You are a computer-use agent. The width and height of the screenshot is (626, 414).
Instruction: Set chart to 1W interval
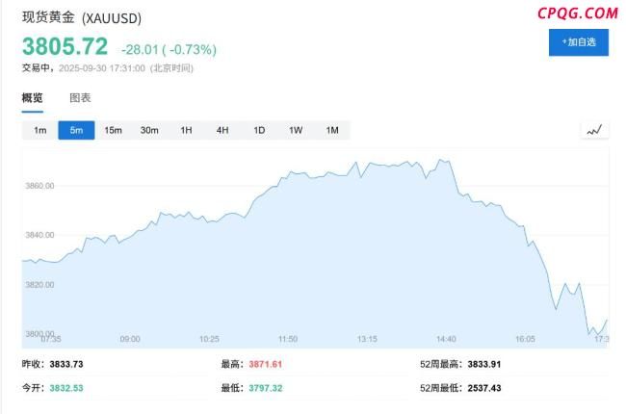[x=296, y=130]
